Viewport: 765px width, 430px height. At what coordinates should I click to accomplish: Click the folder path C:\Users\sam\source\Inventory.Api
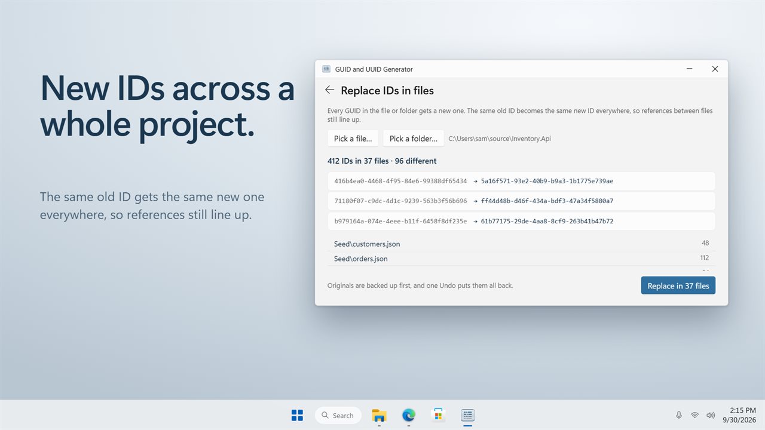pos(500,139)
